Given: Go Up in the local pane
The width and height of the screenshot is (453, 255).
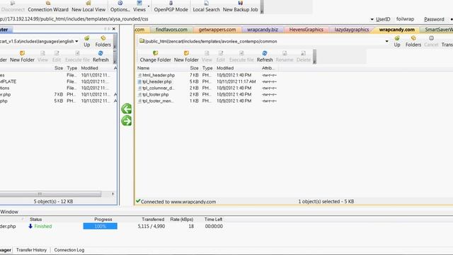Looking at the screenshot, I should click(x=86, y=41).
